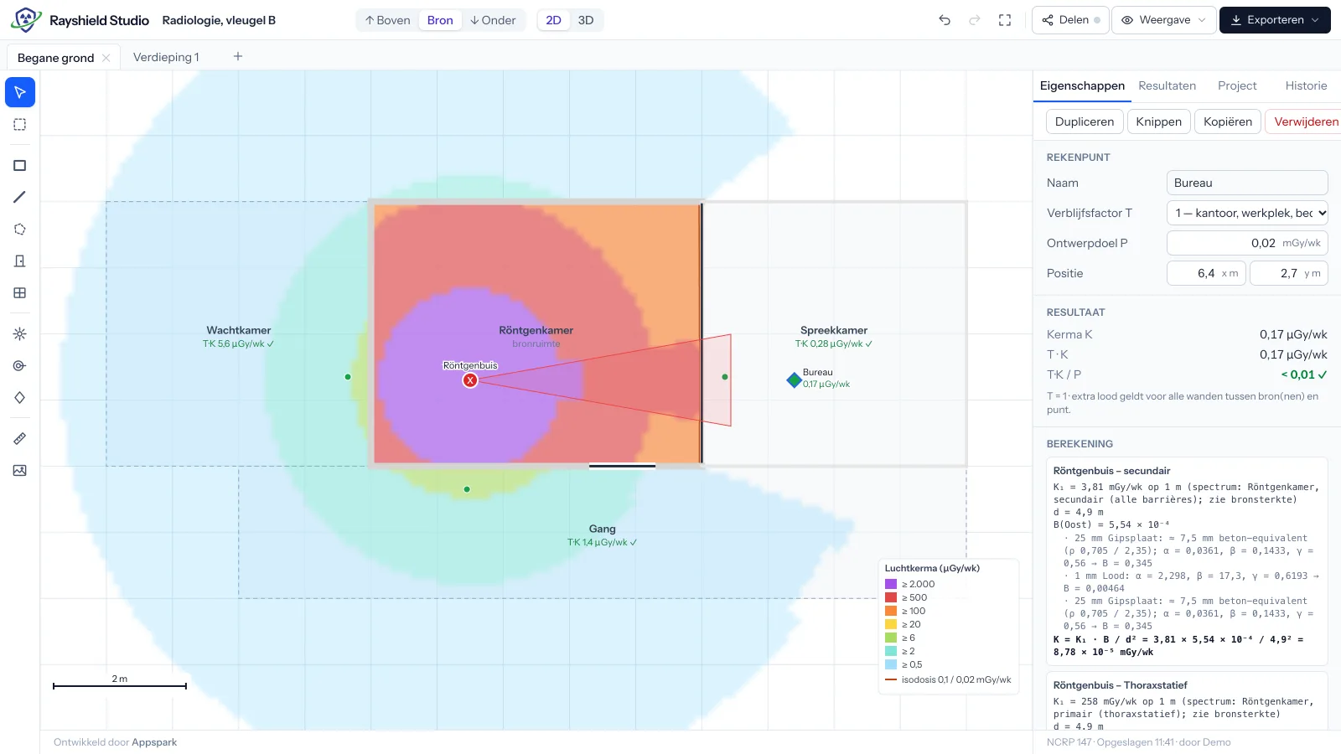Screen dimensions: 1341x754
Task: Select the dashed marquee selection tool
Action: point(20,125)
